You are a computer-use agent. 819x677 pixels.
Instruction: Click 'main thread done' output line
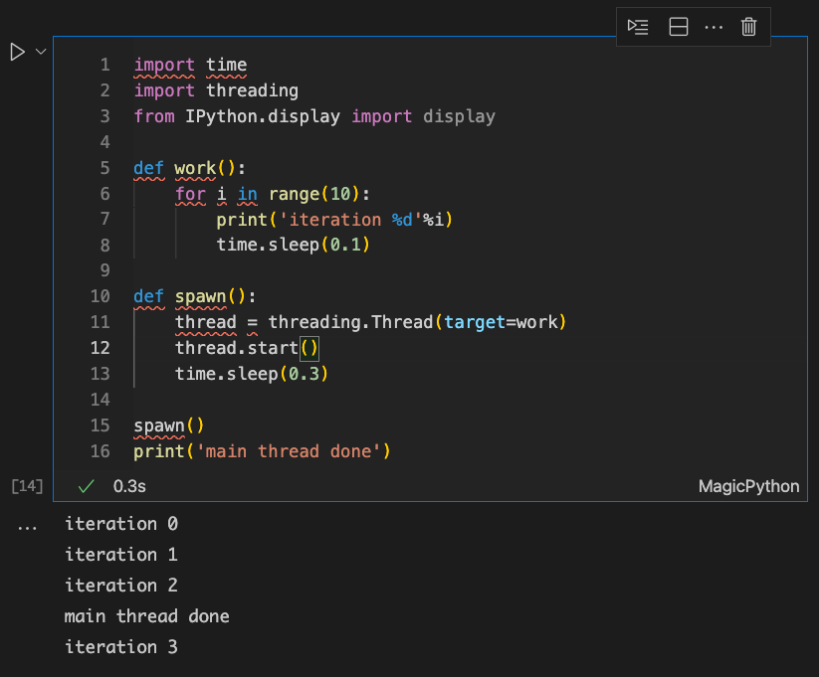click(146, 616)
